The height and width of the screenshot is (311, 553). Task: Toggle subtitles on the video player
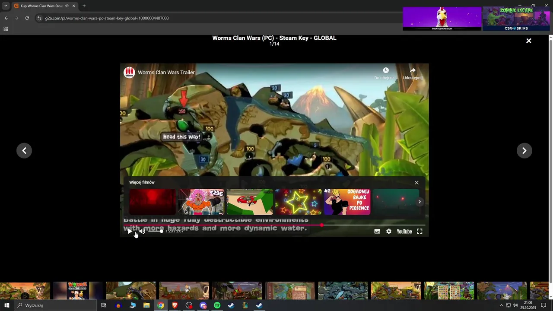click(377, 232)
